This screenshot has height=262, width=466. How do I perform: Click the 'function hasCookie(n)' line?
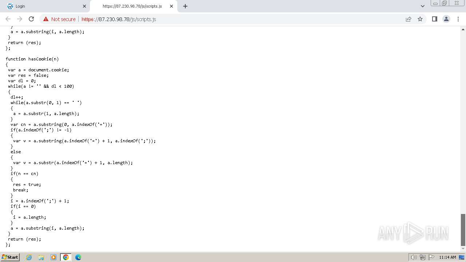coord(32,59)
